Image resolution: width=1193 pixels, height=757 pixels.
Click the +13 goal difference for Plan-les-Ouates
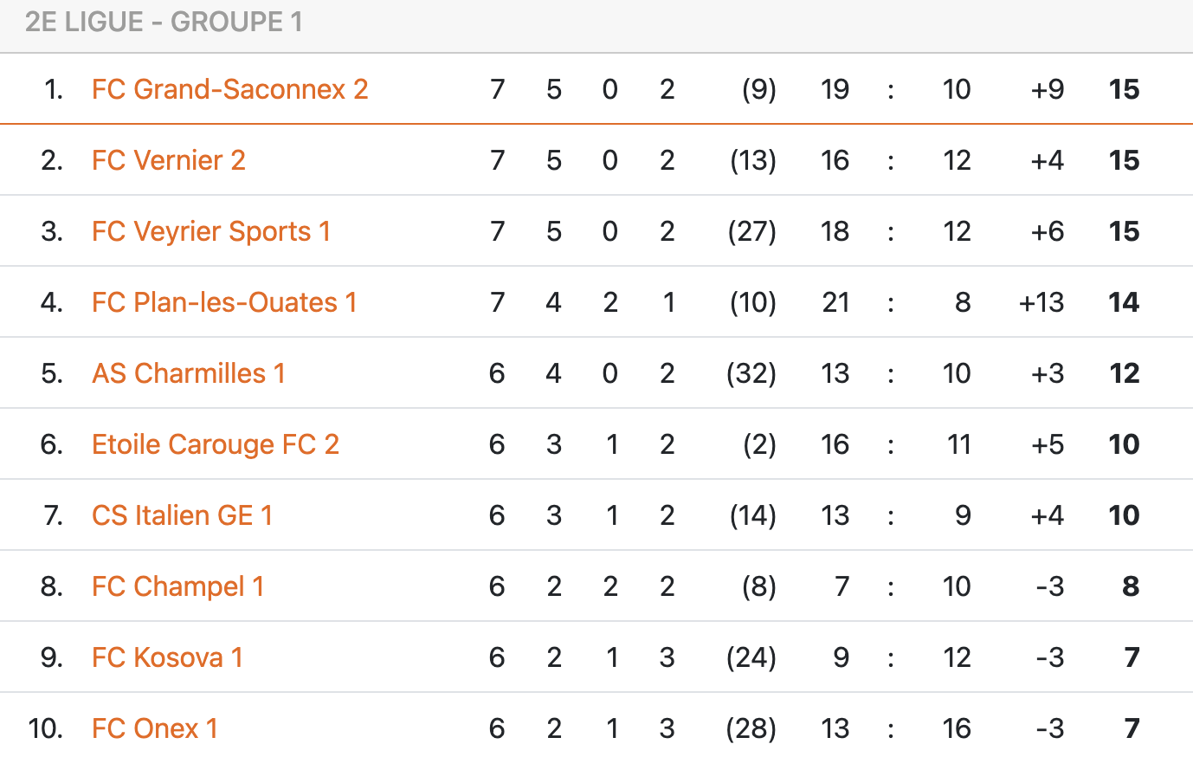[1041, 302]
